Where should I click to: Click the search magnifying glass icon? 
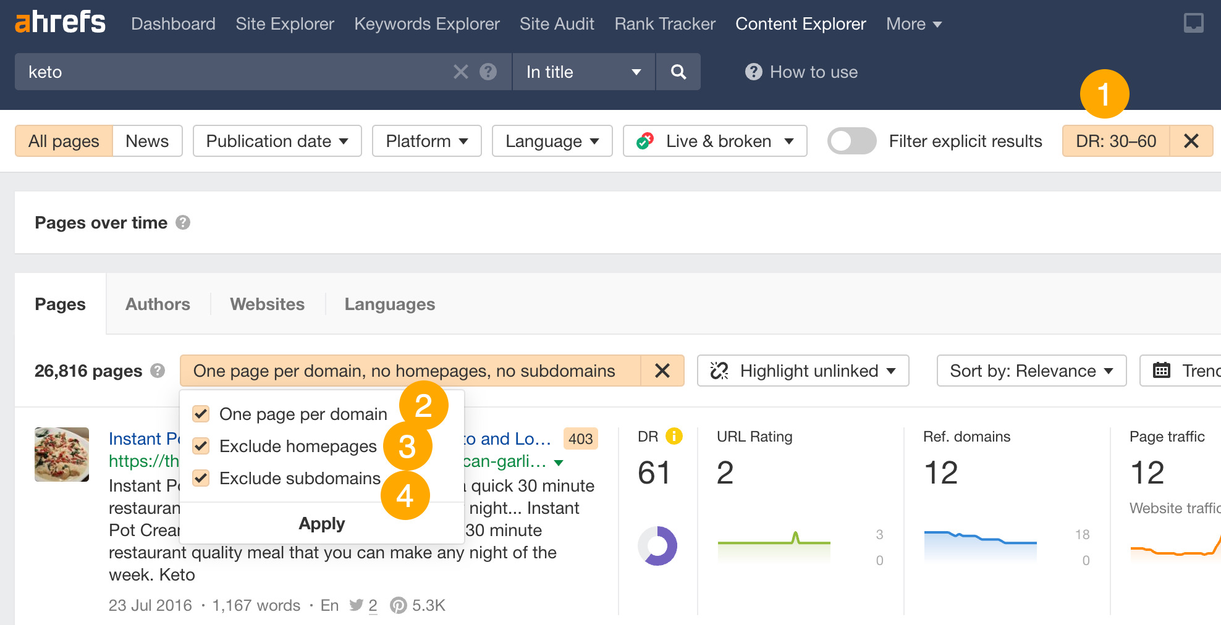pyautogui.click(x=678, y=72)
